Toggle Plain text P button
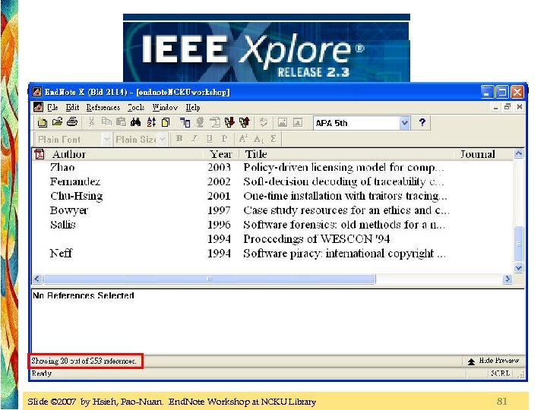Viewport: 547px width, 410px height. pyautogui.click(x=224, y=139)
